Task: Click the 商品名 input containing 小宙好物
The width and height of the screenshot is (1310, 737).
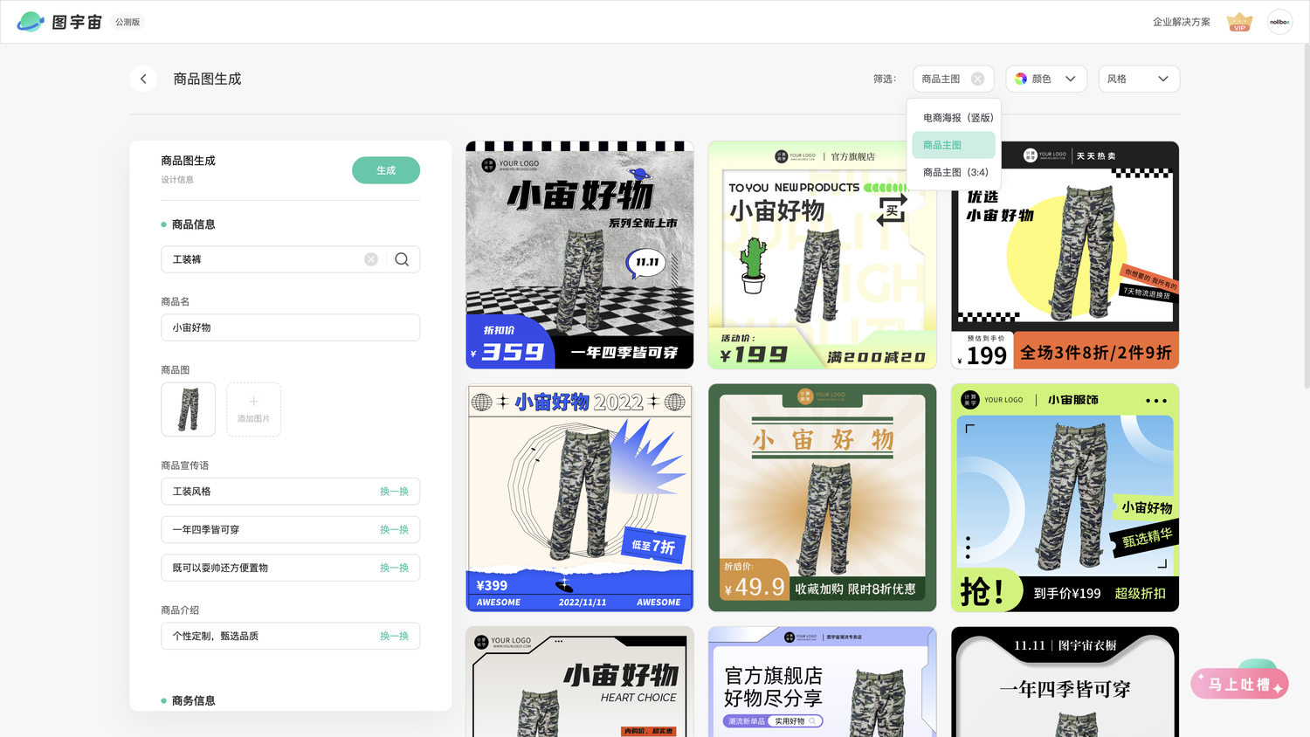Action: [x=290, y=327]
